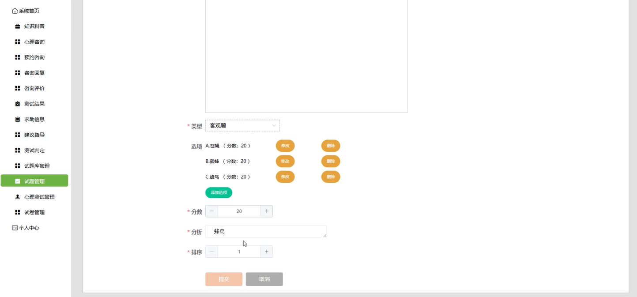This screenshot has height=297, width=637.
Task: Open the 类型 dropdown showing 客观题
Action: tap(242, 125)
